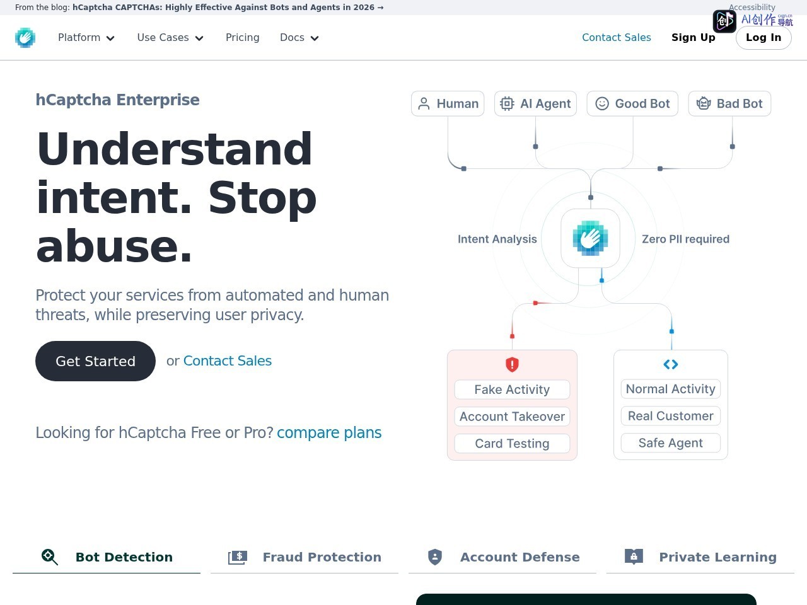The width and height of the screenshot is (807, 605).
Task: Click the red shield alert icon
Action: click(x=512, y=364)
